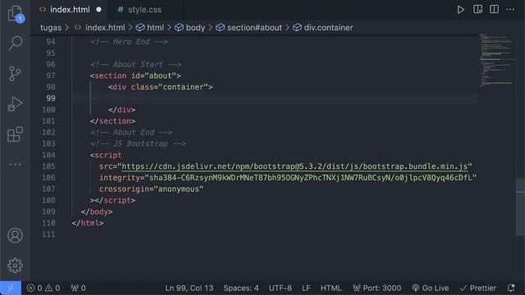
Task: Open the Accounts menu
Action: pyautogui.click(x=15, y=235)
